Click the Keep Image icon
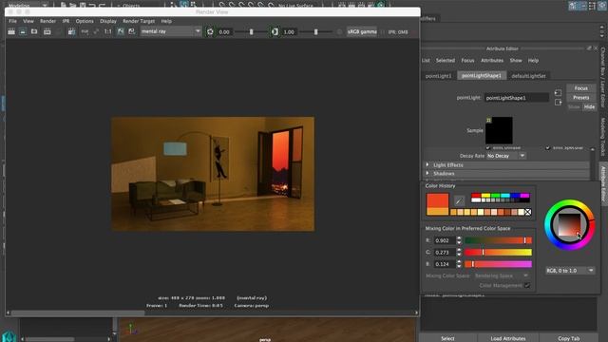Screen dimensions: 608x342 (121, 31)
